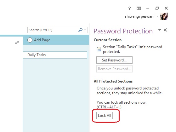Click the plus icon beside Add Page

point(30,40)
